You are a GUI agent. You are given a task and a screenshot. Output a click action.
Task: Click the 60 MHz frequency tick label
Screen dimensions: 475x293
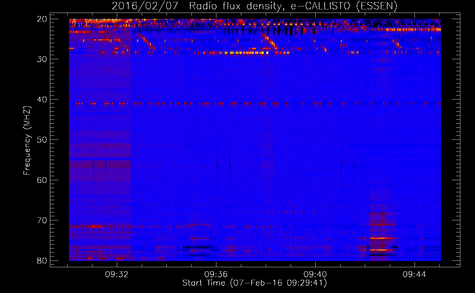tap(42, 180)
